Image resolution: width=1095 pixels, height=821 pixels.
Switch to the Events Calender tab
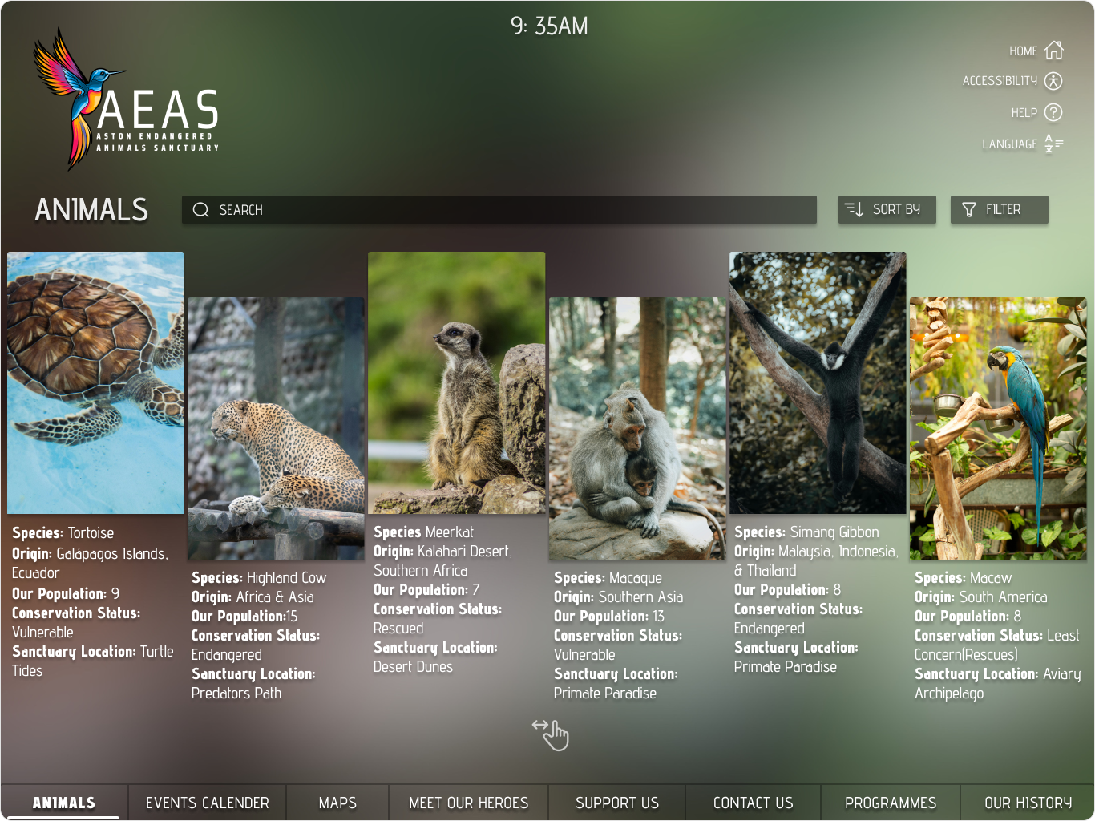[x=207, y=802]
